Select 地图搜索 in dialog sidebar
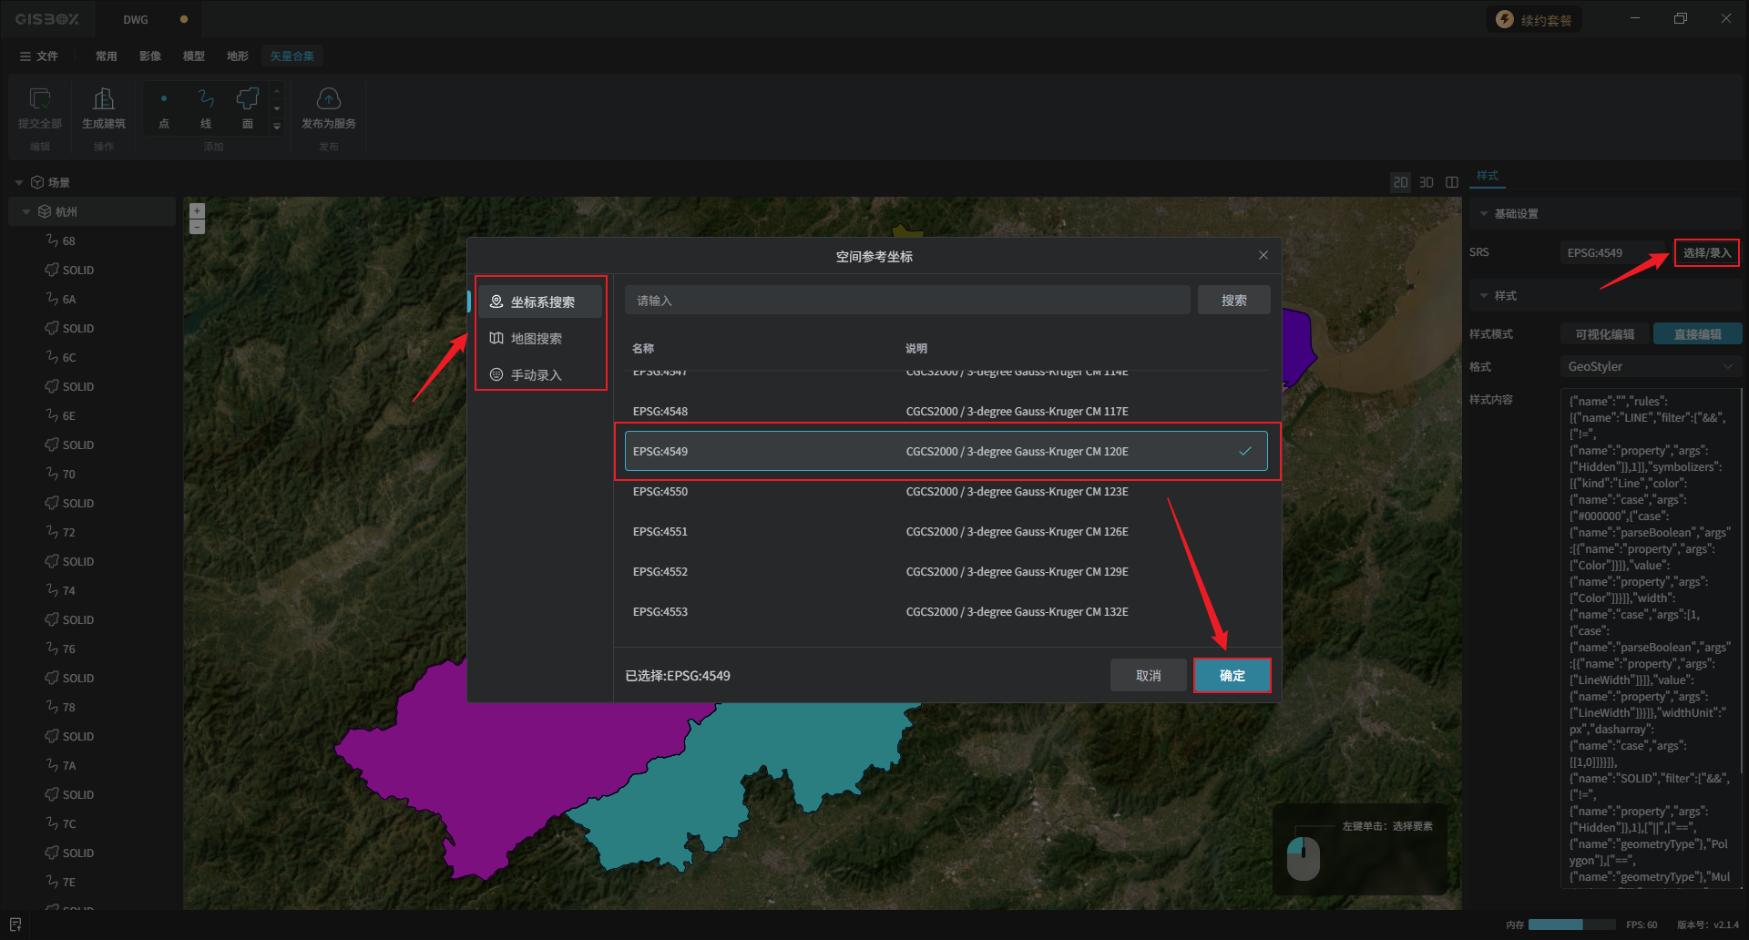The height and width of the screenshot is (940, 1749). (x=537, y=339)
